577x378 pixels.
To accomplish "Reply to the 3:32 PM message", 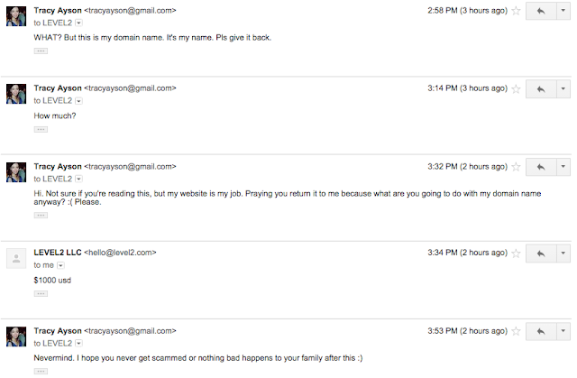I will tap(541, 167).
